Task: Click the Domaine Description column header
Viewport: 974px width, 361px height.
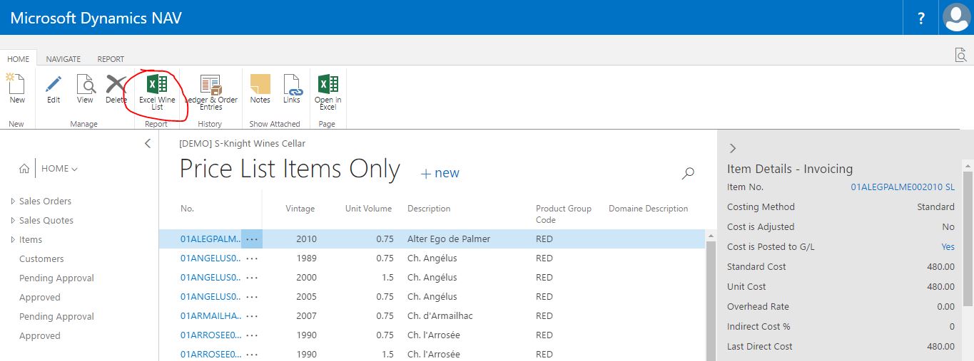Action: tap(648, 209)
